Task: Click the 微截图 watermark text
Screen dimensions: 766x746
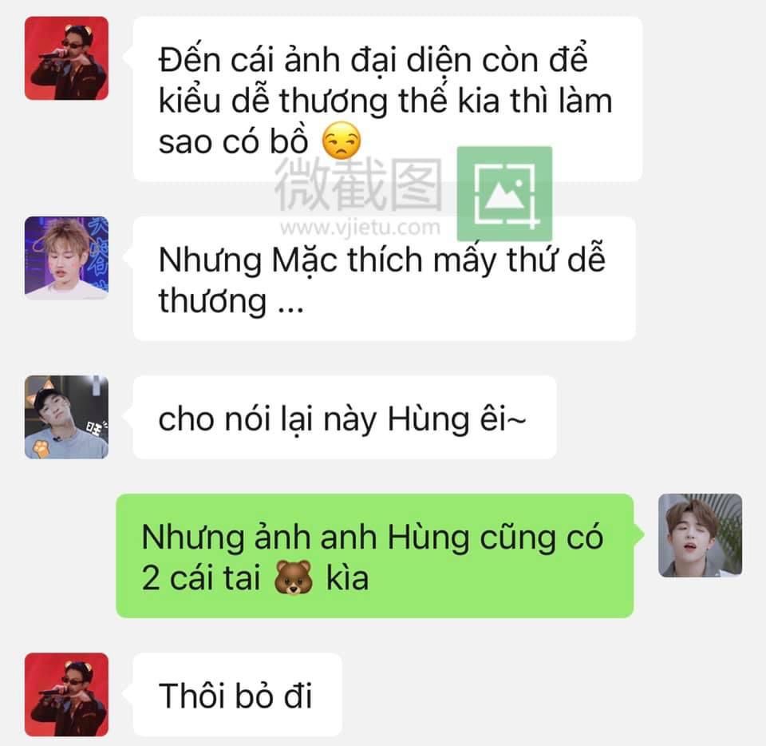Action: (358, 184)
